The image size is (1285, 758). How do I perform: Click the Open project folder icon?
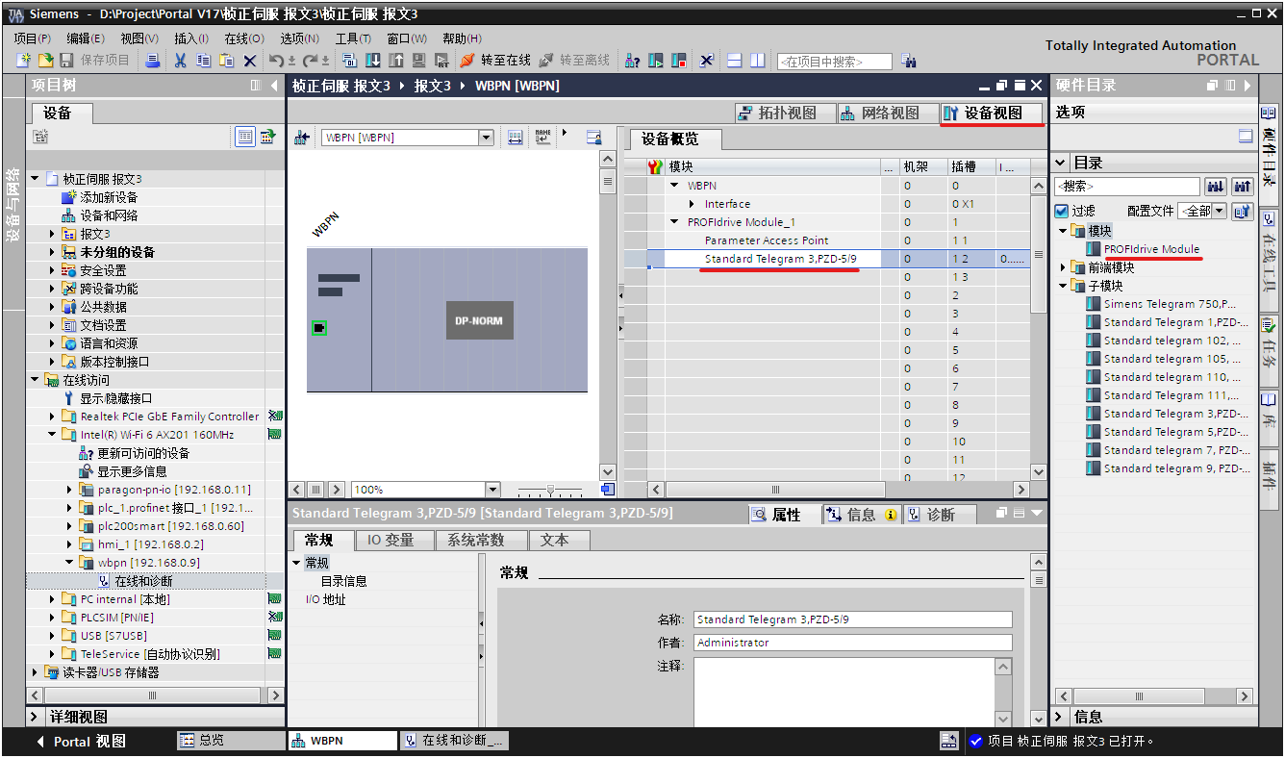coord(45,60)
